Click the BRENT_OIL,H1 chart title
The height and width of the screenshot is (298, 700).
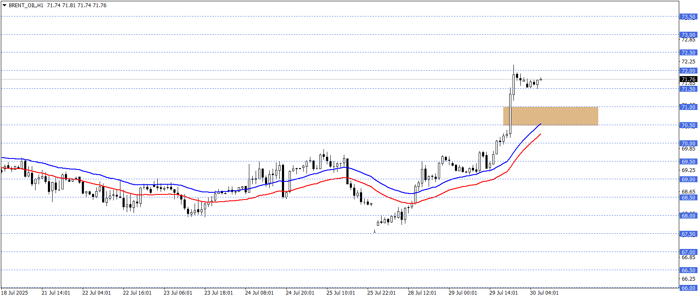(26, 5)
